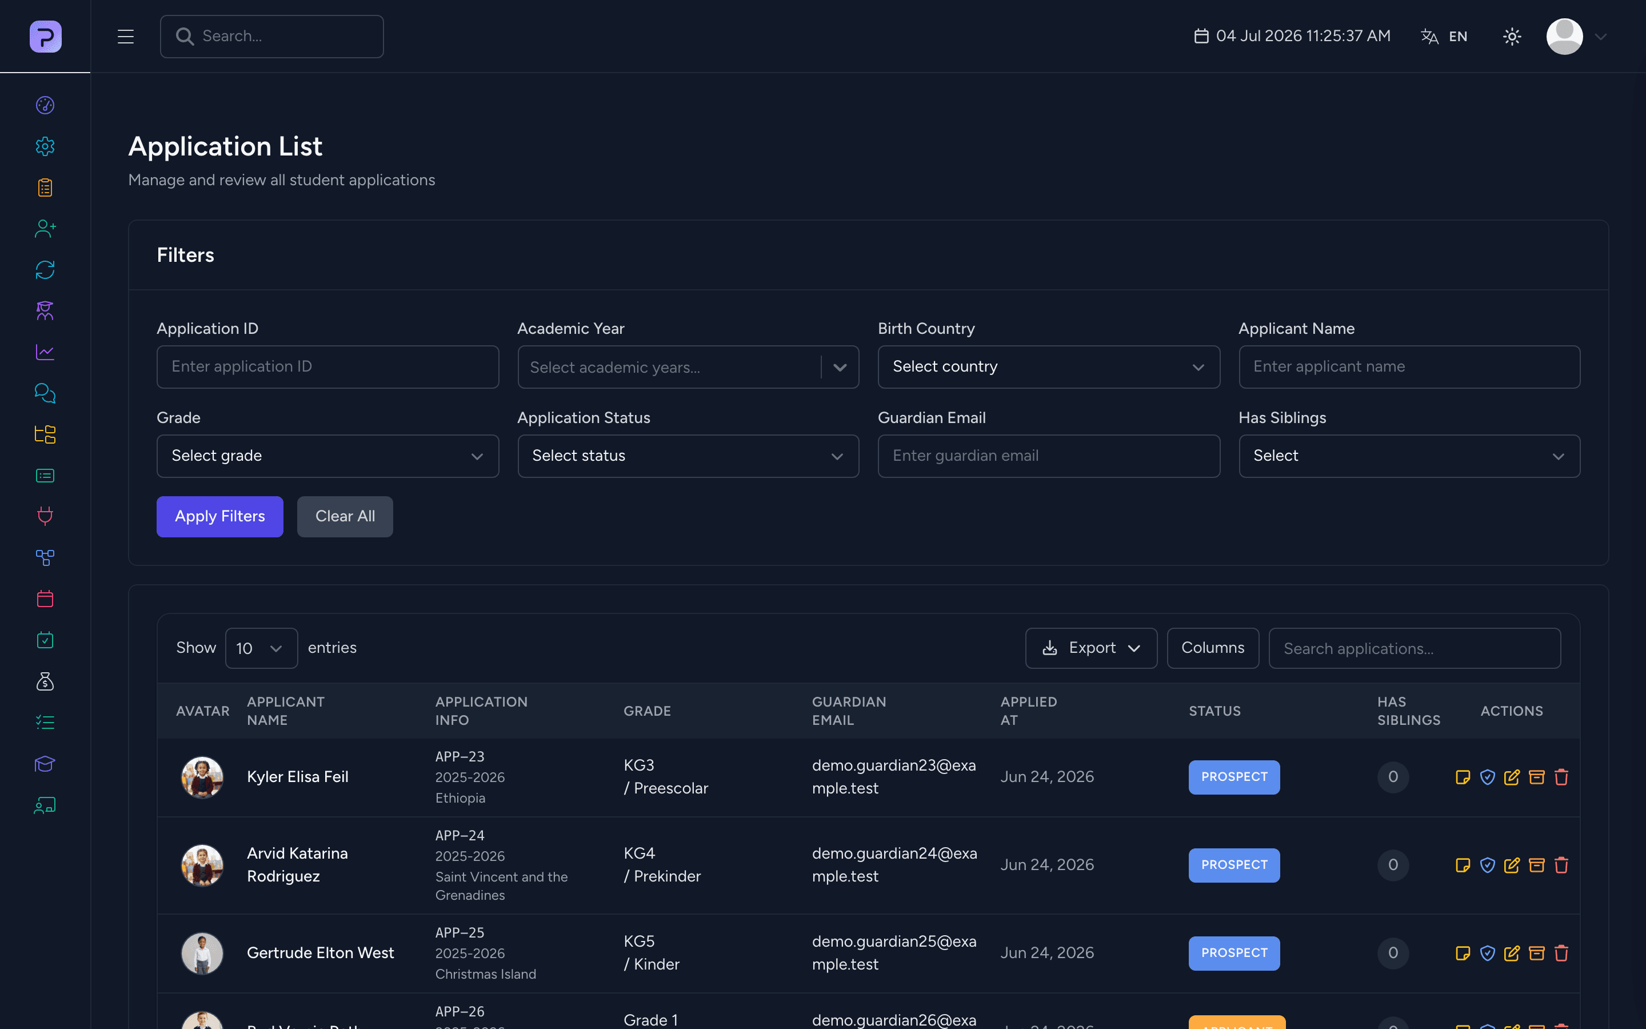Sort by Application Info column header
The width and height of the screenshot is (1646, 1029).
[x=481, y=711]
